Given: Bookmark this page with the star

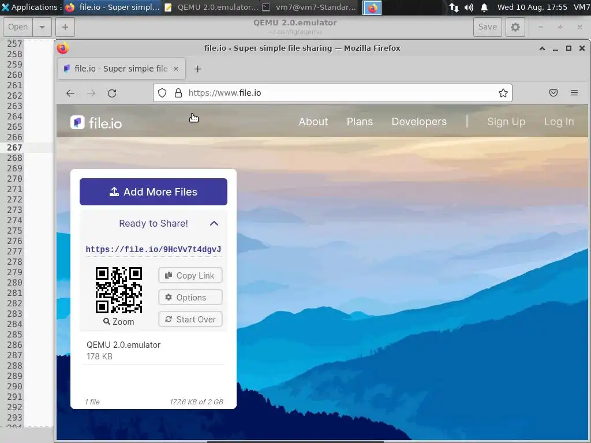Looking at the screenshot, I should click(503, 93).
